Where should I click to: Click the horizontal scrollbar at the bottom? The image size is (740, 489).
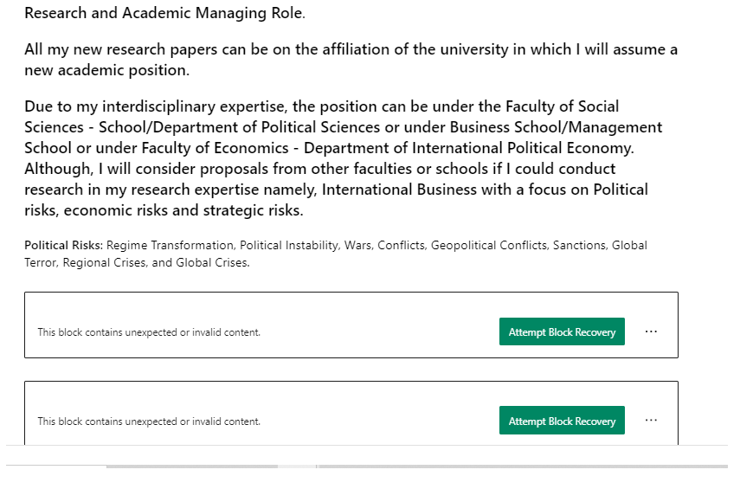tap(192, 466)
